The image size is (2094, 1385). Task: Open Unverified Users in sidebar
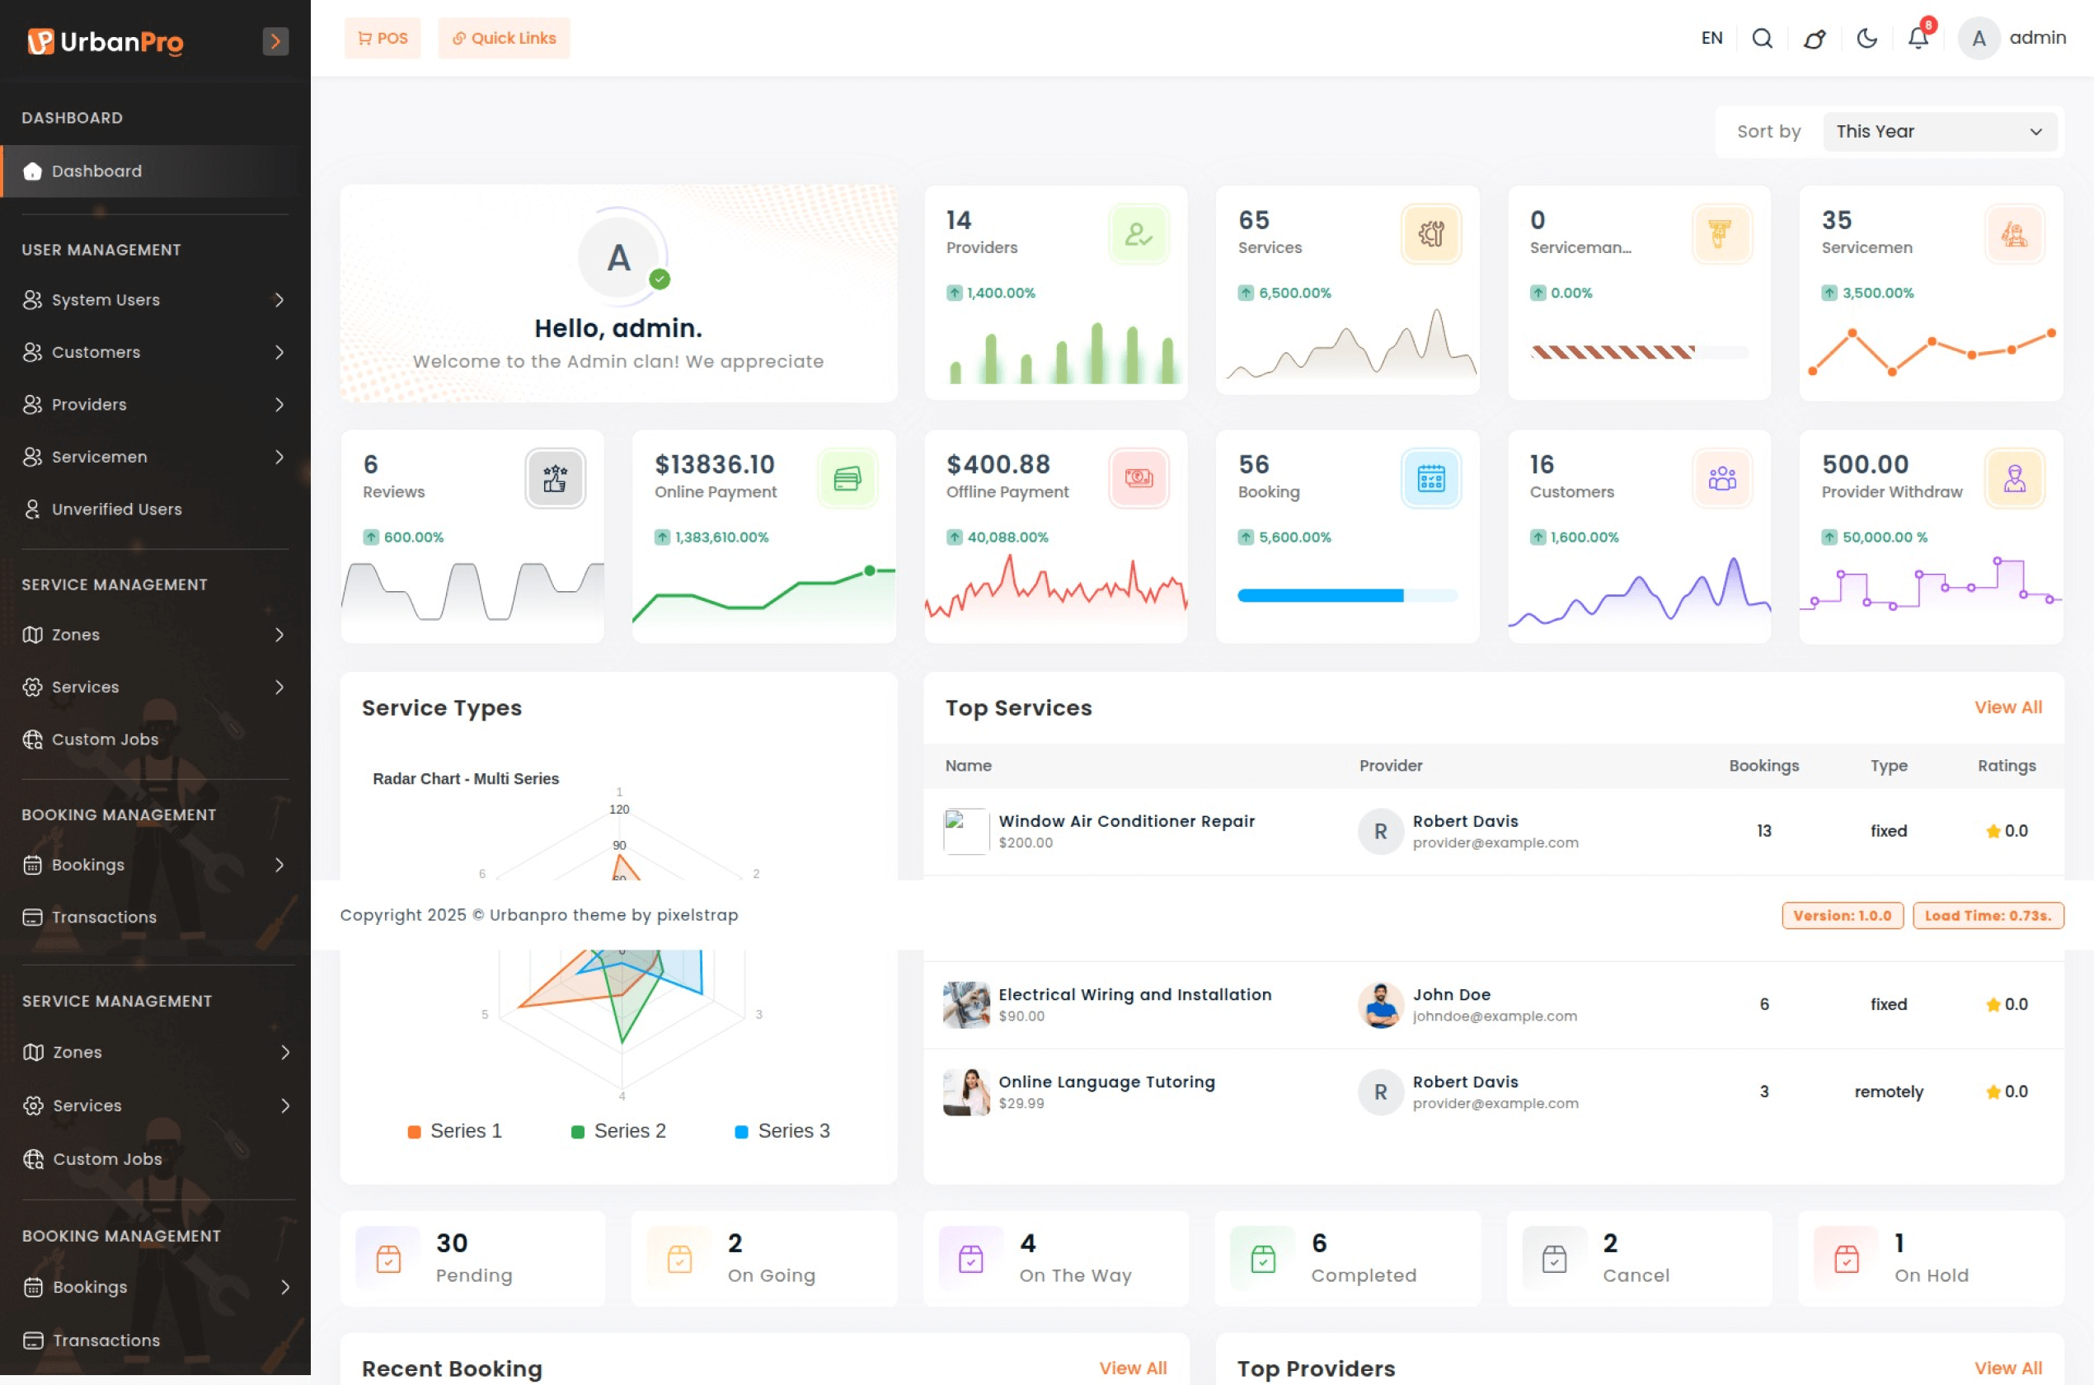click(x=116, y=509)
